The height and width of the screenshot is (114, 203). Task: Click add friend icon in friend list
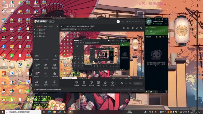click(x=157, y=37)
